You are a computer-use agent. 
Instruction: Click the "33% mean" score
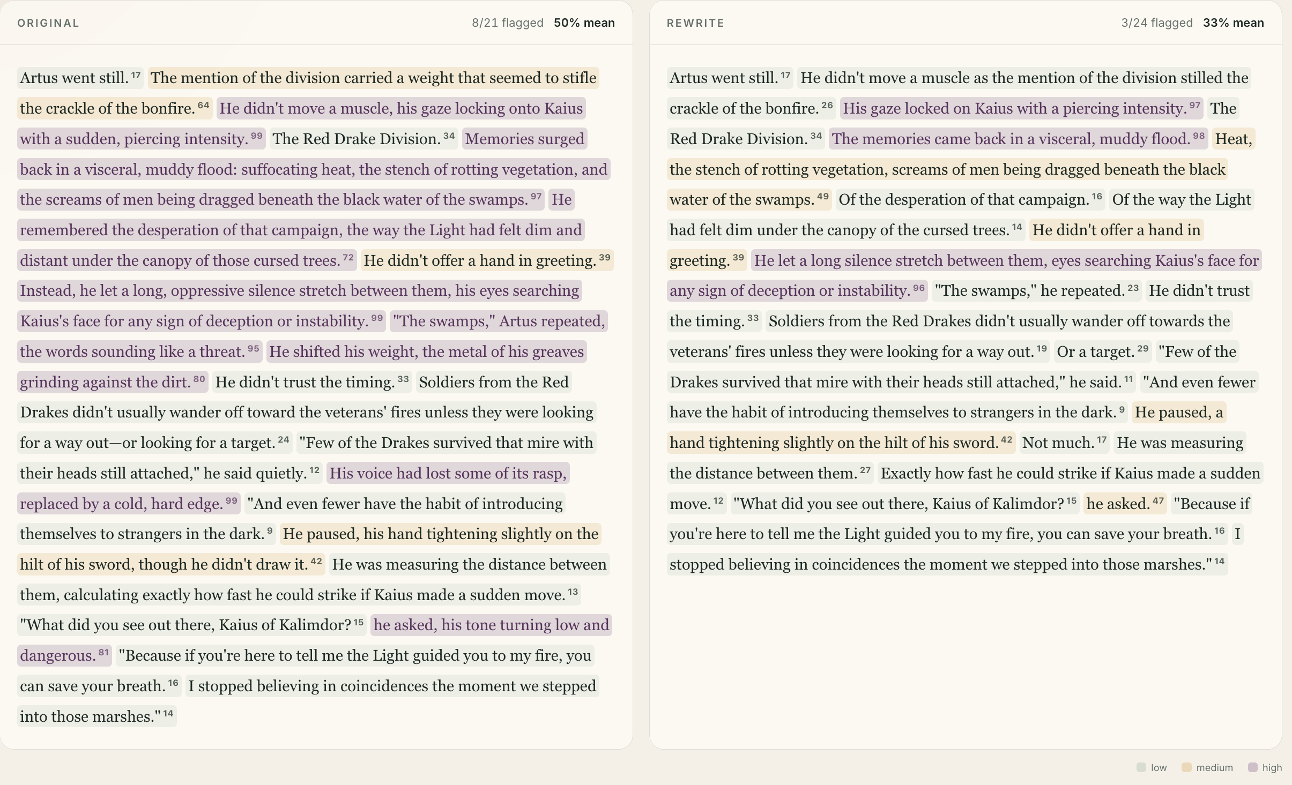(1234, 23)
